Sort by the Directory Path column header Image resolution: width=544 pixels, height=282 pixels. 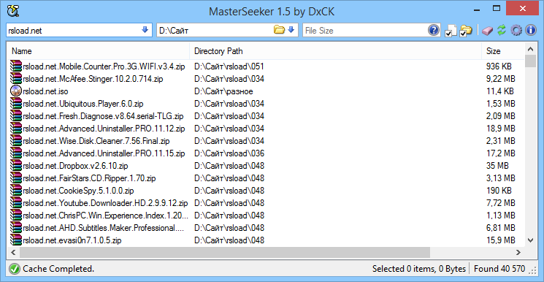pyautogui.click(x=335, y=51)
